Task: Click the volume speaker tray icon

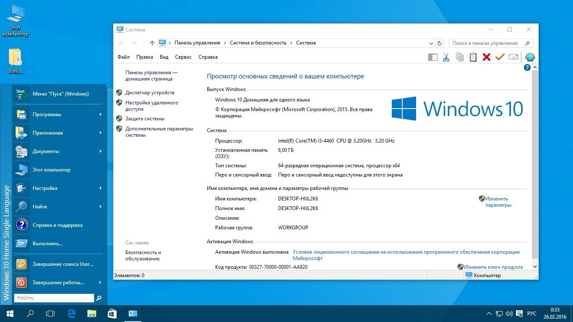Action: (x=509, y=314)
